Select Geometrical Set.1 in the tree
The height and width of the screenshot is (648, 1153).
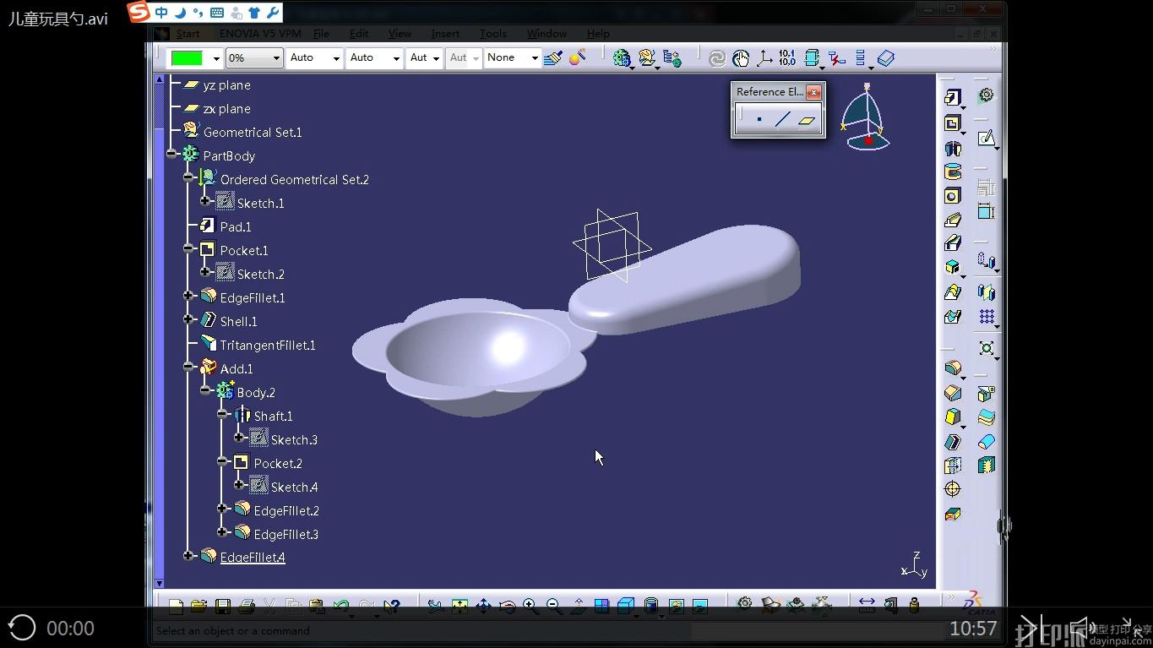253,132
